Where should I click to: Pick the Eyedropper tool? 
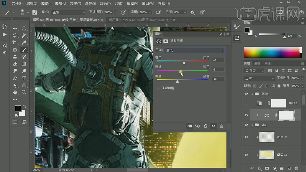[24, 43]
